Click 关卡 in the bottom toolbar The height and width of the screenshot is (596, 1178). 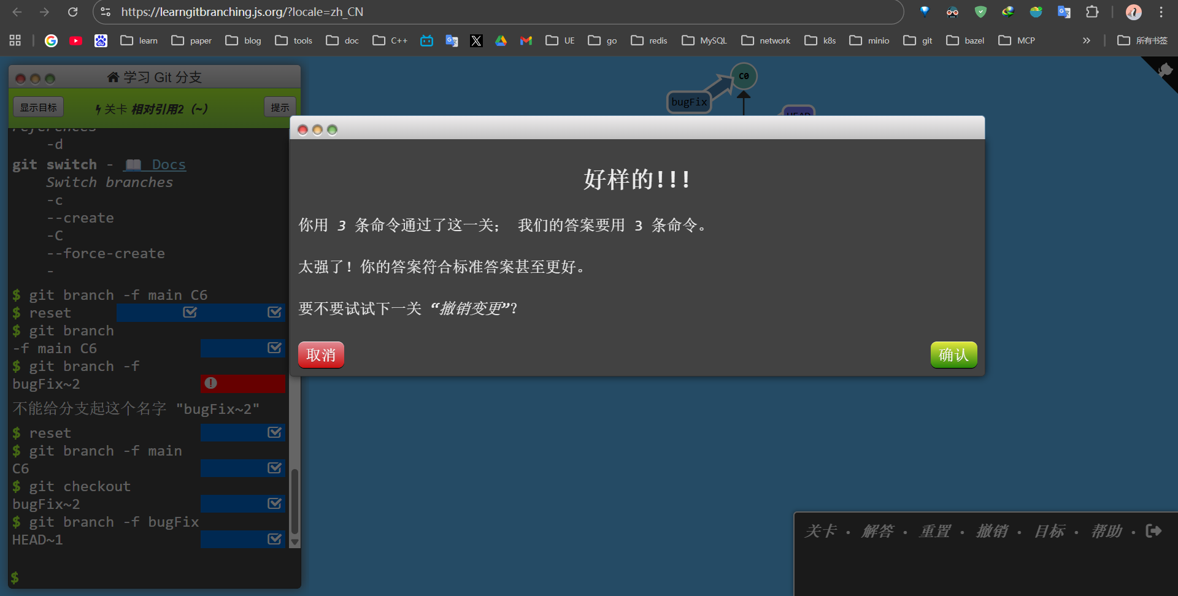tap(820, 531)
